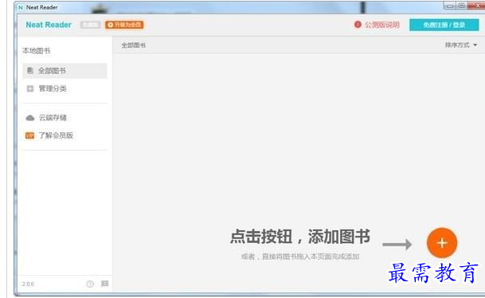
Task: Click the category icon beside 管理分类
Action: pyautogui.click(x=30, y=88)
